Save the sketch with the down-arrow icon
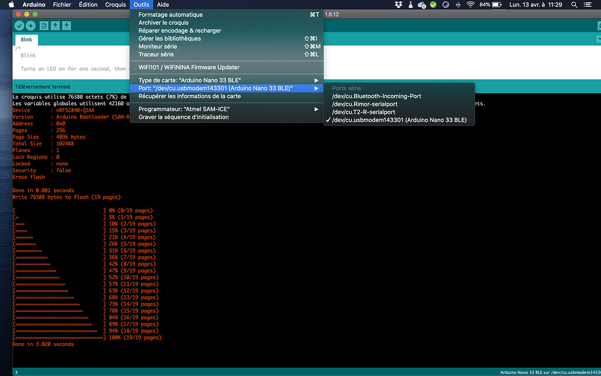 [66, 25]
